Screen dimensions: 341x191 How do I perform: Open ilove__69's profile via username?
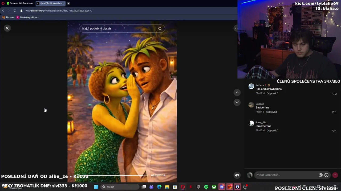[x=261, y=122]
